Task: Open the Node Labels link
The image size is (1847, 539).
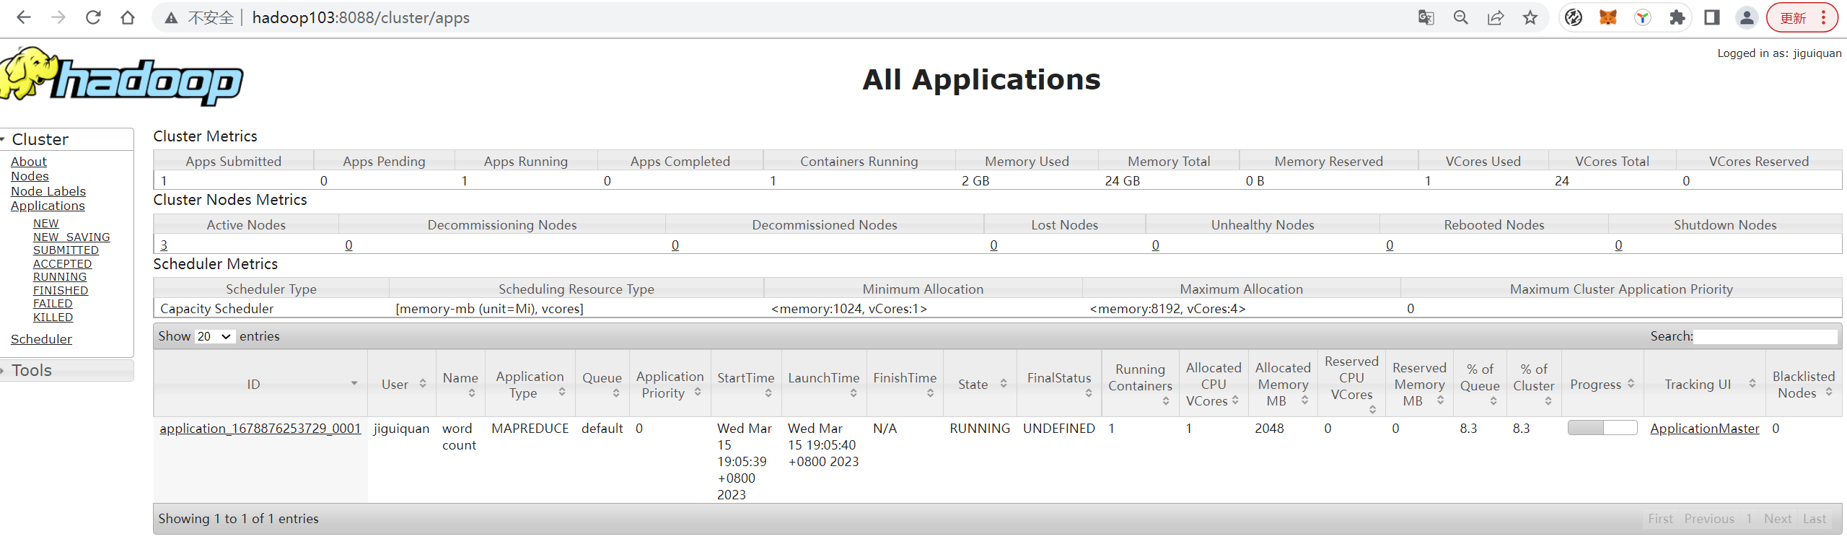Action: [48, 191]
